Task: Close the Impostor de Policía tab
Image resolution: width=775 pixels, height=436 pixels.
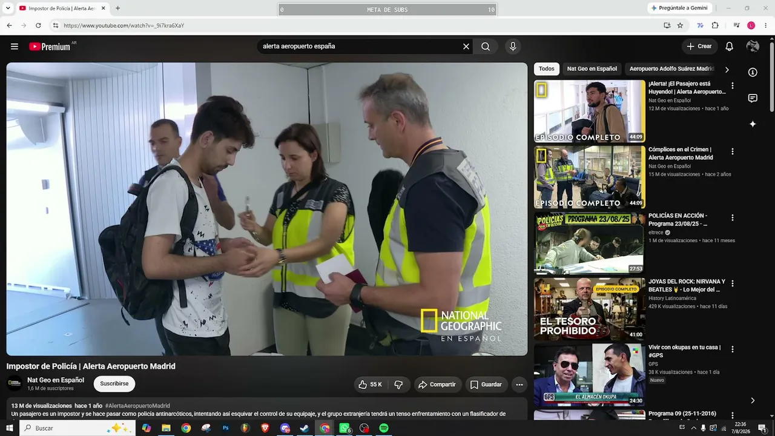Action: tap(104, 8)
